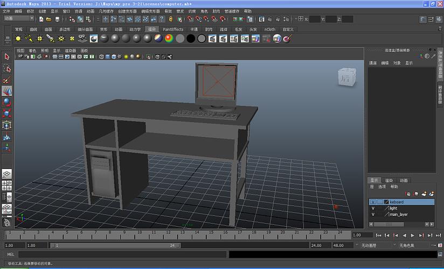Viewport: 444px width, 269px height.
Task: Switch to the 渲染 layer editor tab
Action: 388,180
